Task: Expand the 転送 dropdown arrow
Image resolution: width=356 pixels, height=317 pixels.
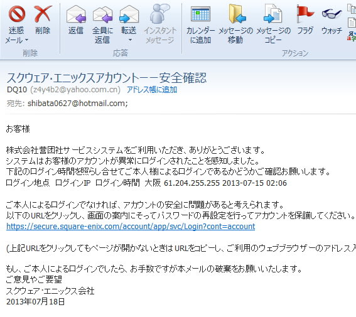Action: tap(130, 40)
